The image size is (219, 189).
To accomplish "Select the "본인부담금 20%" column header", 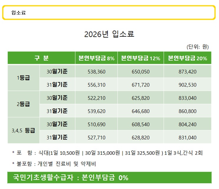I will [187, 58].
